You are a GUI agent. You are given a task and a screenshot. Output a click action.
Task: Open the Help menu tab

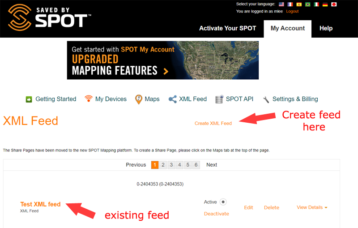pos(326,28)
